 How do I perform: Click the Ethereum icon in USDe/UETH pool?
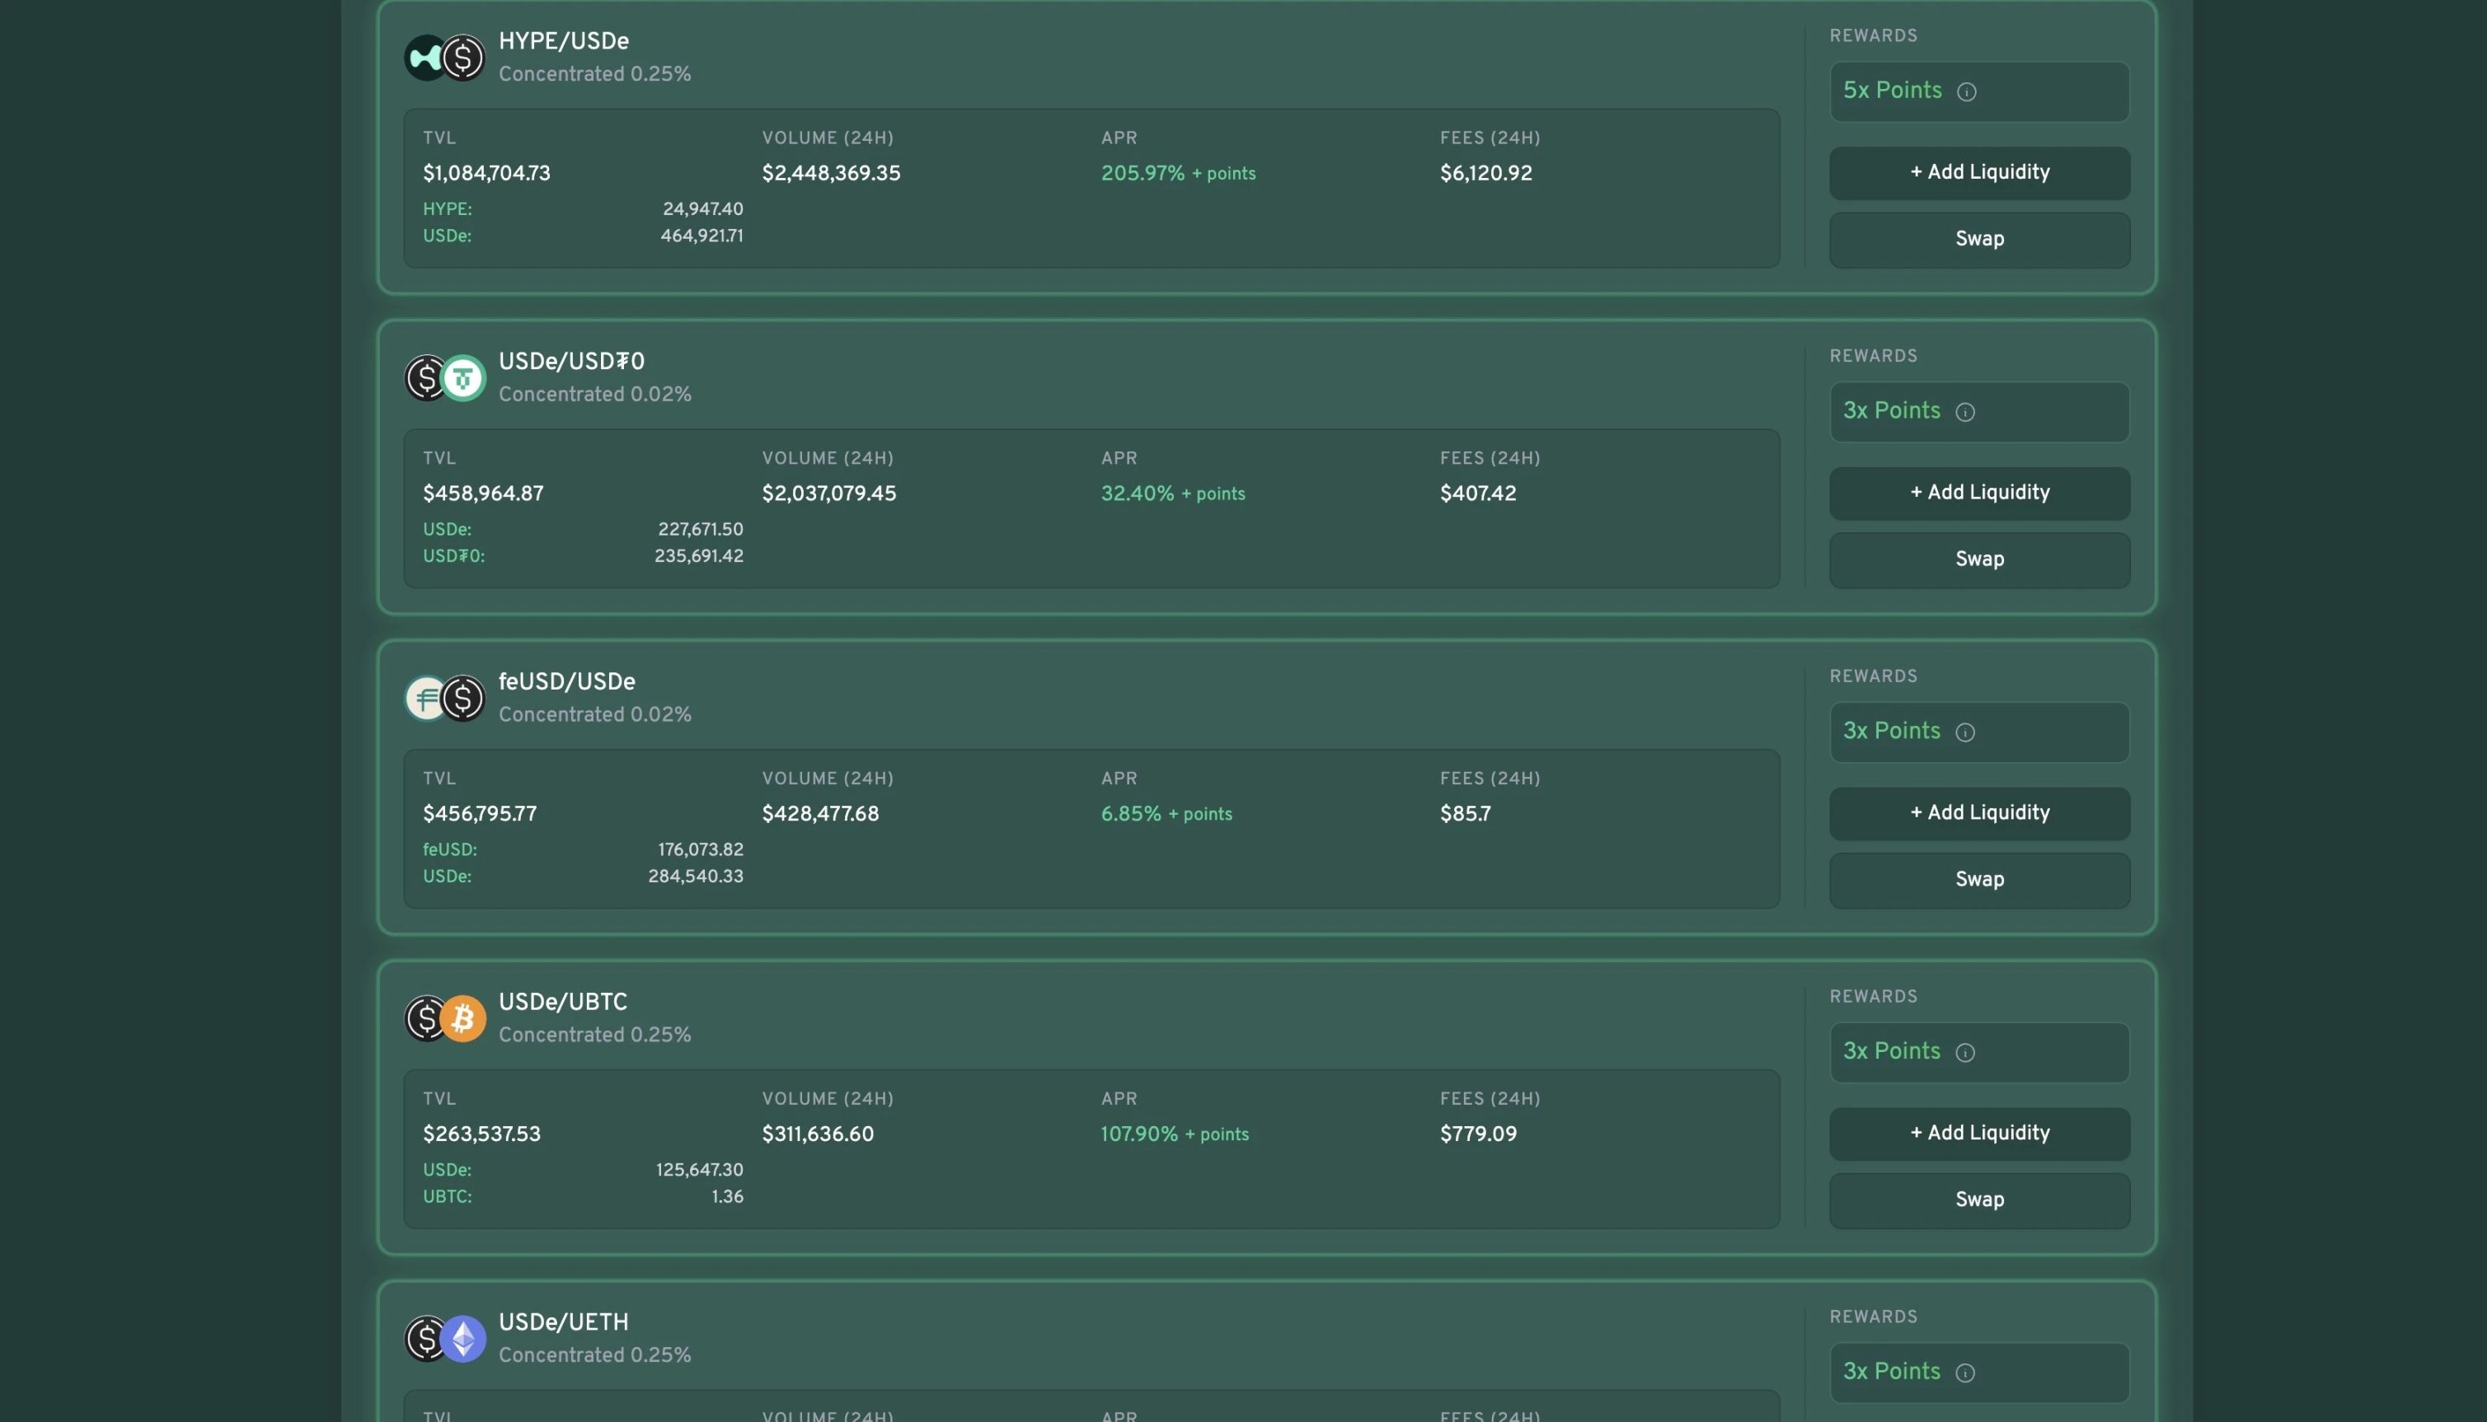[463, 1339]
